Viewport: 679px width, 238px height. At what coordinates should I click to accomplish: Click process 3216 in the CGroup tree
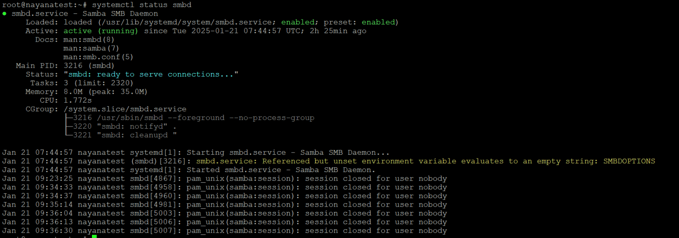[189, 118]
